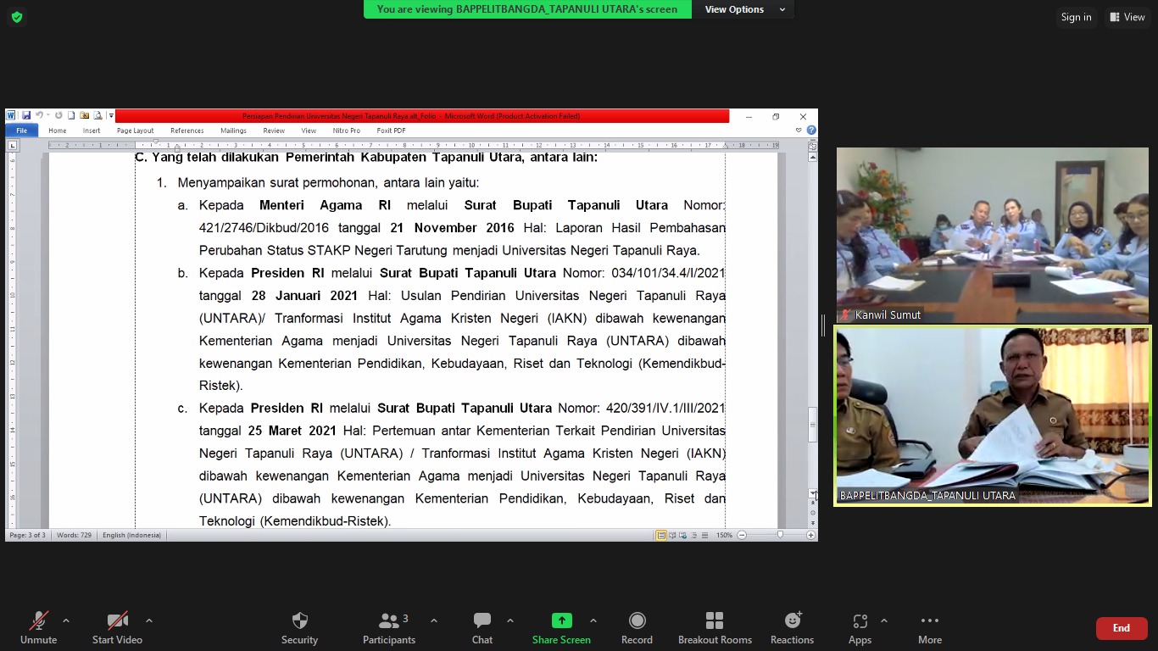The image size is (1158, 651).
Task: Click the Share Screen icon
Action: [x=561, y=620]
